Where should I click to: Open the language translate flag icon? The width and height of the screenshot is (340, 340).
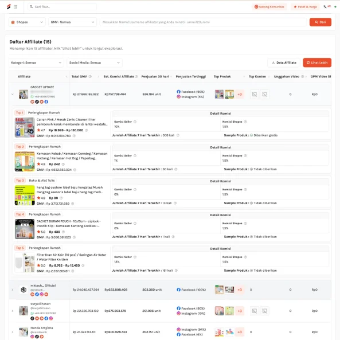click(327, 7)
